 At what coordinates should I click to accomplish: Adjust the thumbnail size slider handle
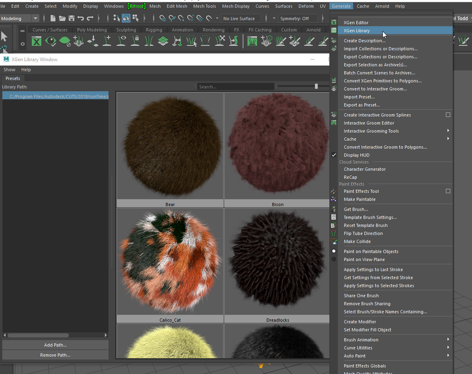pyautogui.click(x=316, y=86)
